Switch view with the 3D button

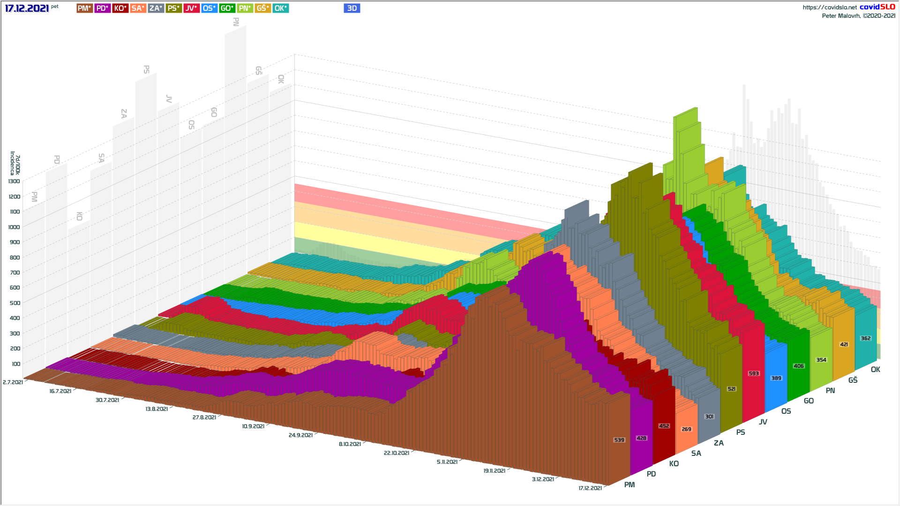pyautogui.click(x=352, y=8)
